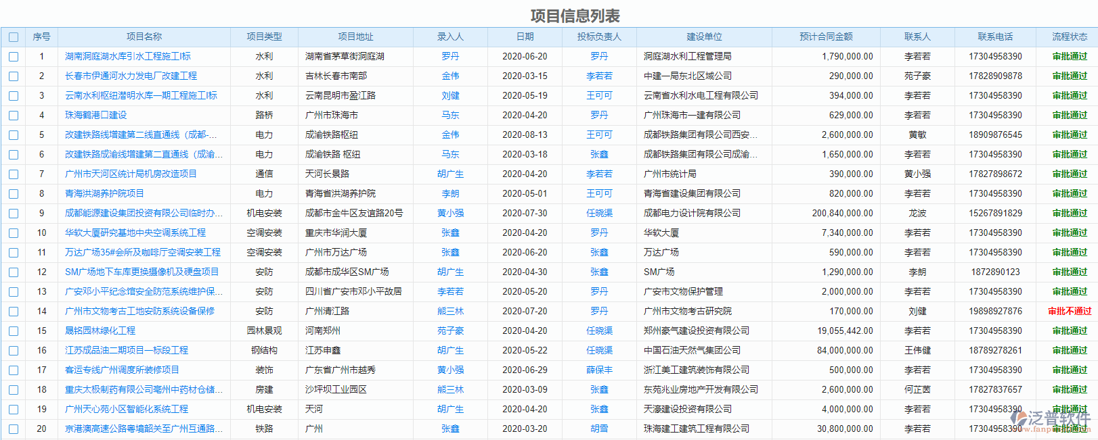
Task: Check the checkbox for row 1
Action: pos(14,57)
